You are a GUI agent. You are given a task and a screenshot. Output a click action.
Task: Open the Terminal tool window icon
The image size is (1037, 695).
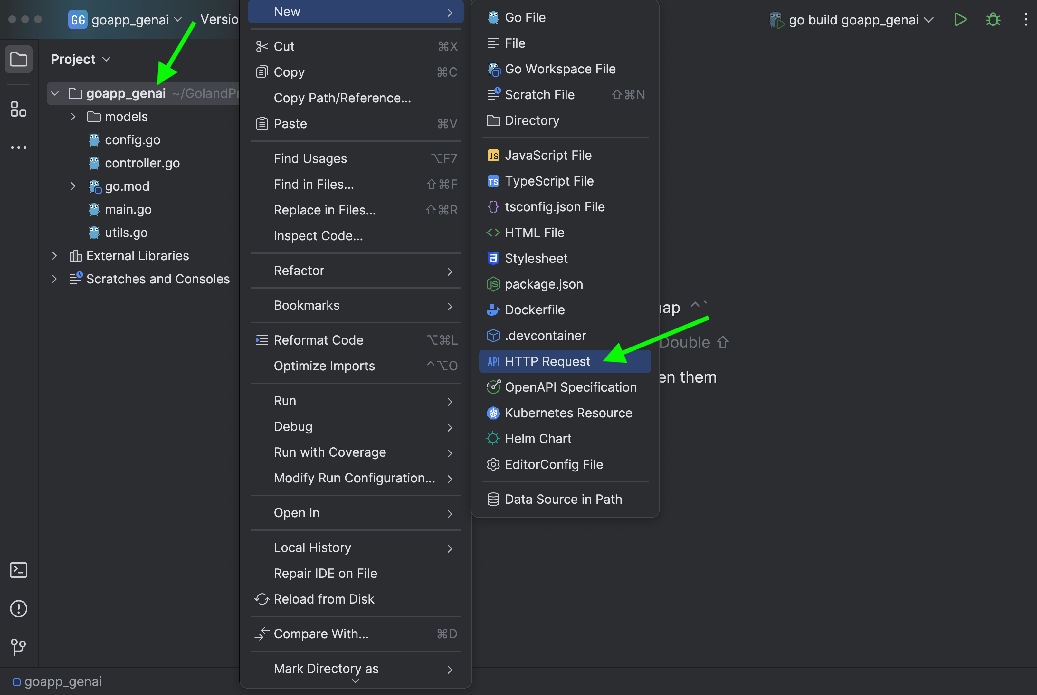19,570
